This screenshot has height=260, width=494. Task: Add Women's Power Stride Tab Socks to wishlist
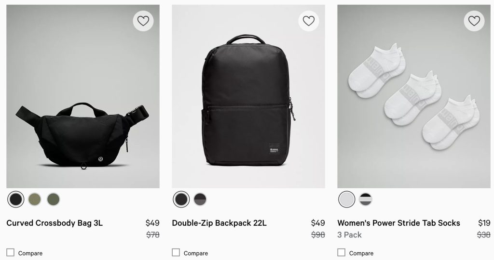[474, 21]
